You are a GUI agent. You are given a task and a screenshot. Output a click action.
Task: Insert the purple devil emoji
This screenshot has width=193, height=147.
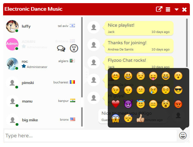(128, 104)
